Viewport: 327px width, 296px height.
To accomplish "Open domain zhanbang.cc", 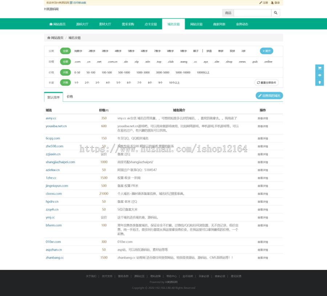I will click(55, 258).
